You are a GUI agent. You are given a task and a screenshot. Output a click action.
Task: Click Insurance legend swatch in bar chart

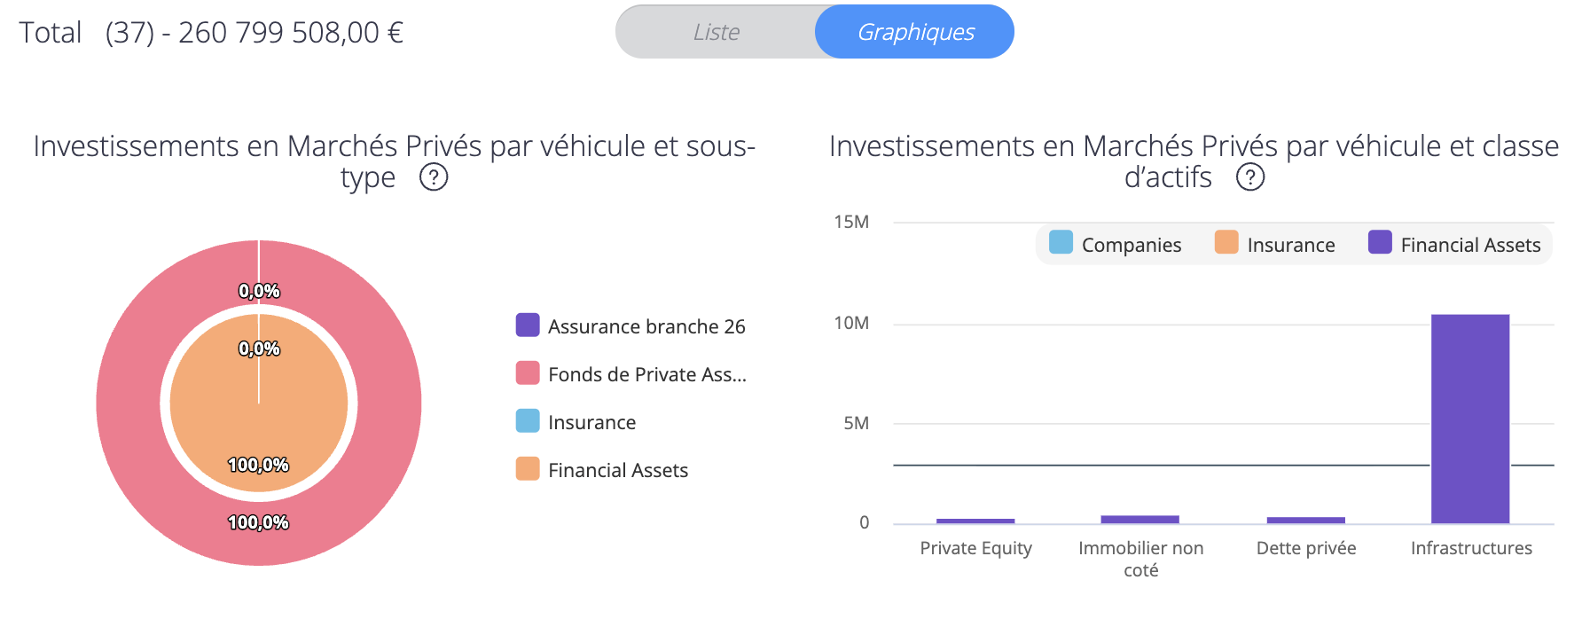tap(1226, 243)
